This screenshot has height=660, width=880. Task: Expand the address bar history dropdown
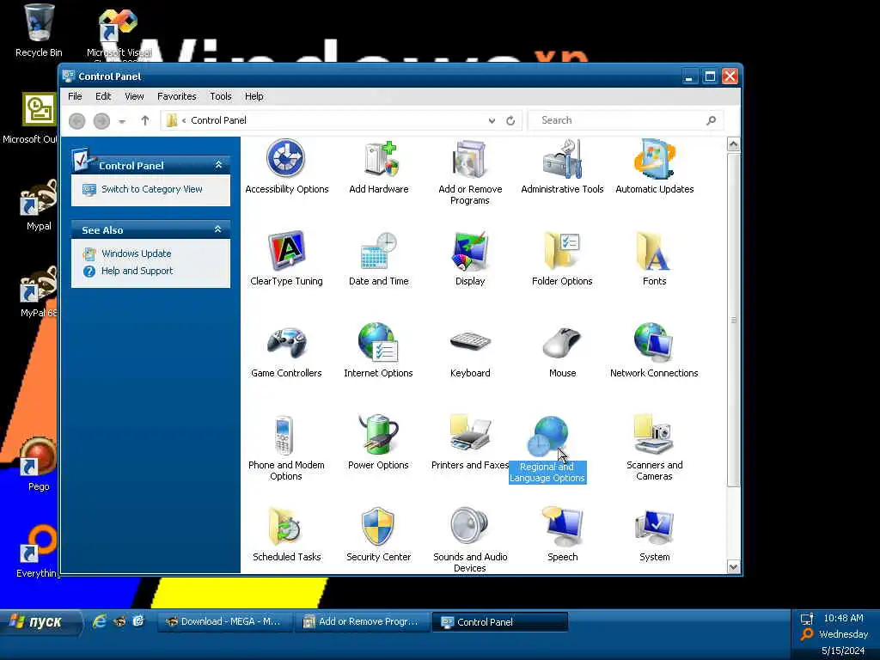coord(492,120)
